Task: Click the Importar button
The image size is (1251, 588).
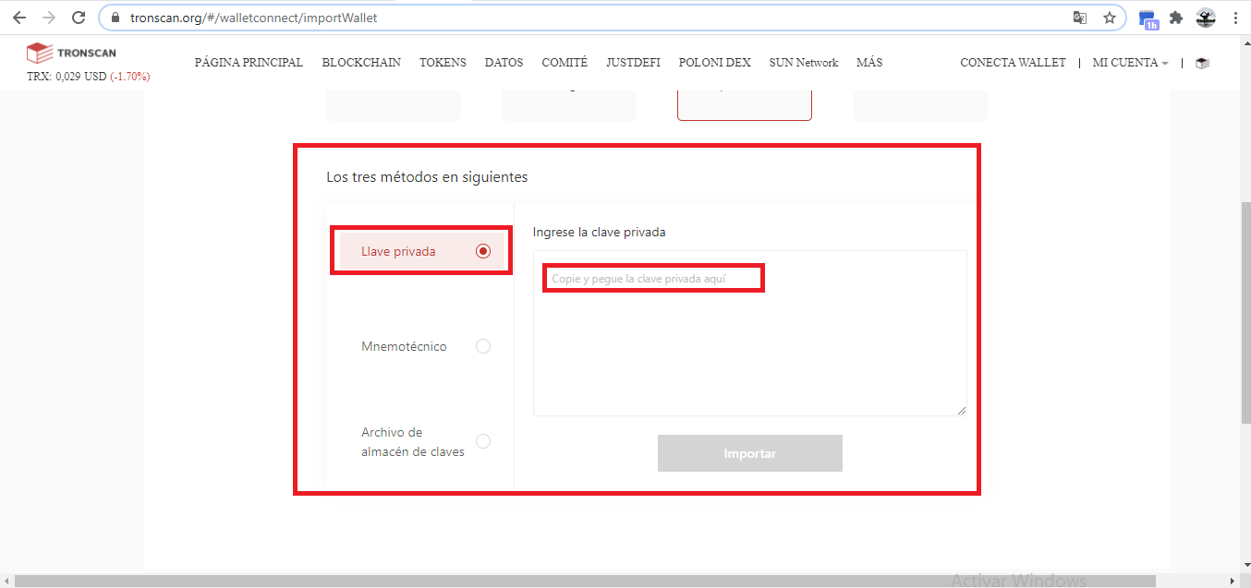Action: click(750, 453)
